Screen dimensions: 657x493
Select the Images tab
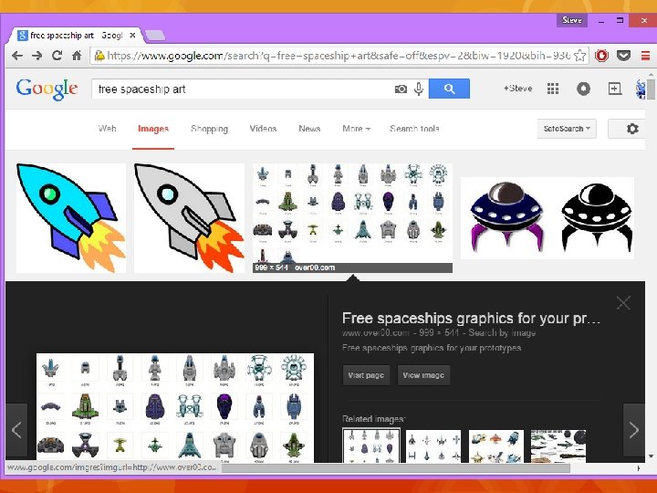[153, 129]
